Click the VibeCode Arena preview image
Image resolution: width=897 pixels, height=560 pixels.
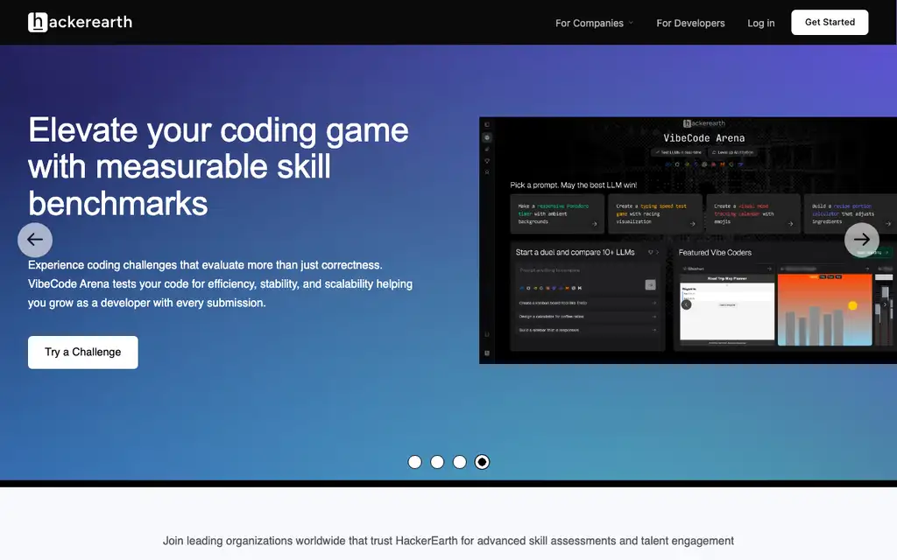coord(688,240)
